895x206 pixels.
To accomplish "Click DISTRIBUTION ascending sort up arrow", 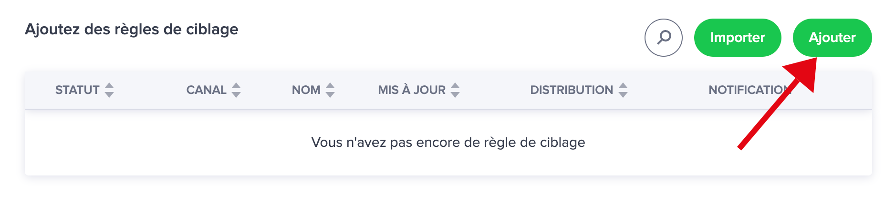I will pyautogui.click(x=623, y=86).
